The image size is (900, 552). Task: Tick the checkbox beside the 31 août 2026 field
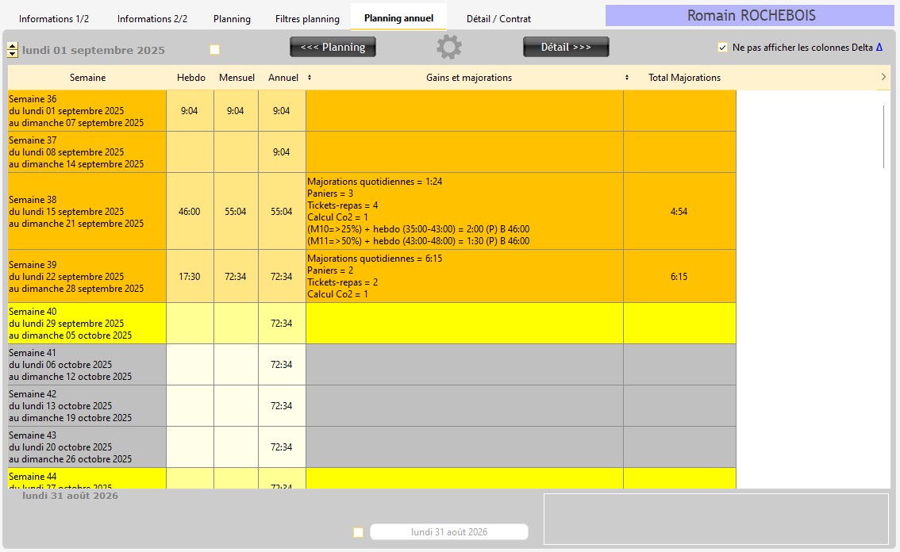[359, 532]
